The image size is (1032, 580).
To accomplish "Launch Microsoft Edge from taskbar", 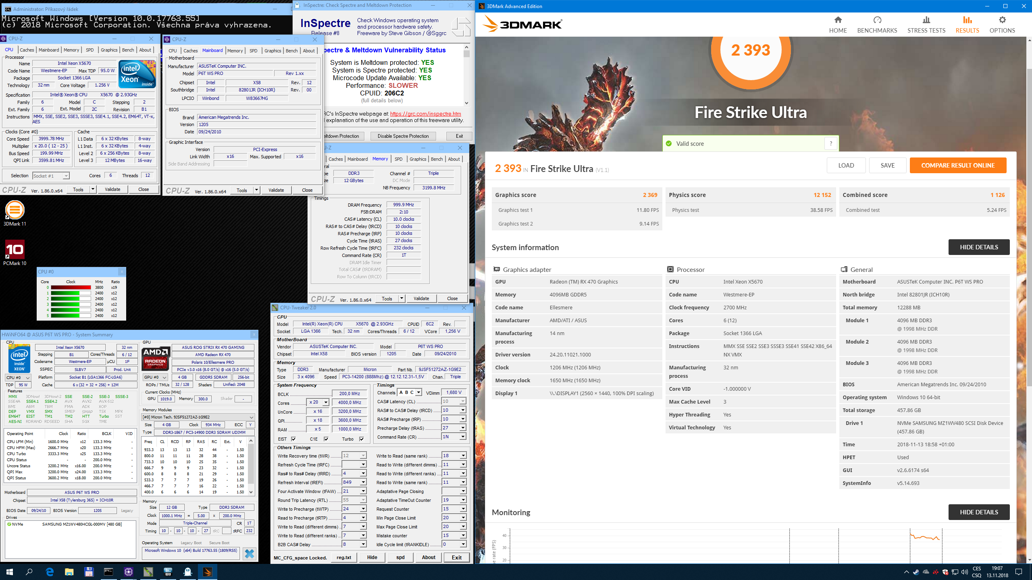I will coord(50,572).
